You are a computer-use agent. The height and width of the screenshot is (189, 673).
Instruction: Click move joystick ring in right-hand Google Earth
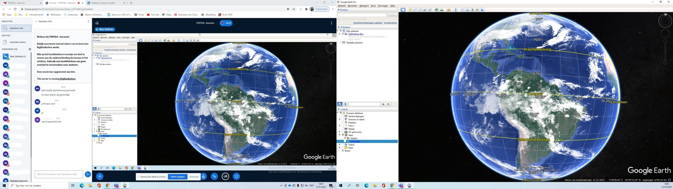(665, 33)
